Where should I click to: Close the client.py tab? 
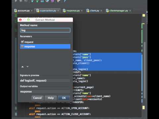pyautogui.click(x=101, y=11)
